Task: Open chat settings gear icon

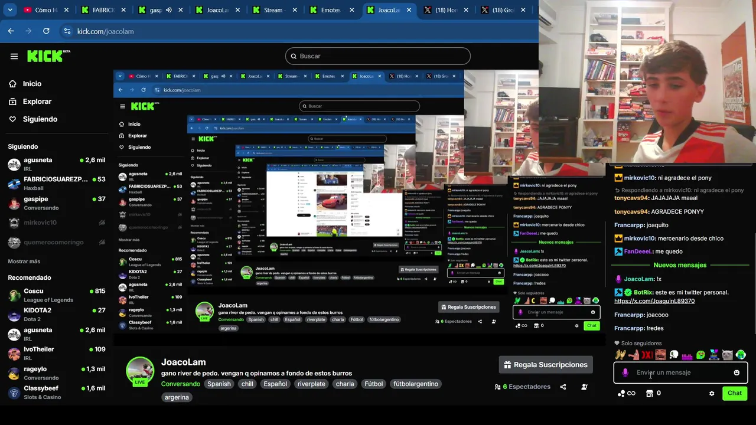Action: (x=712, y=394)
